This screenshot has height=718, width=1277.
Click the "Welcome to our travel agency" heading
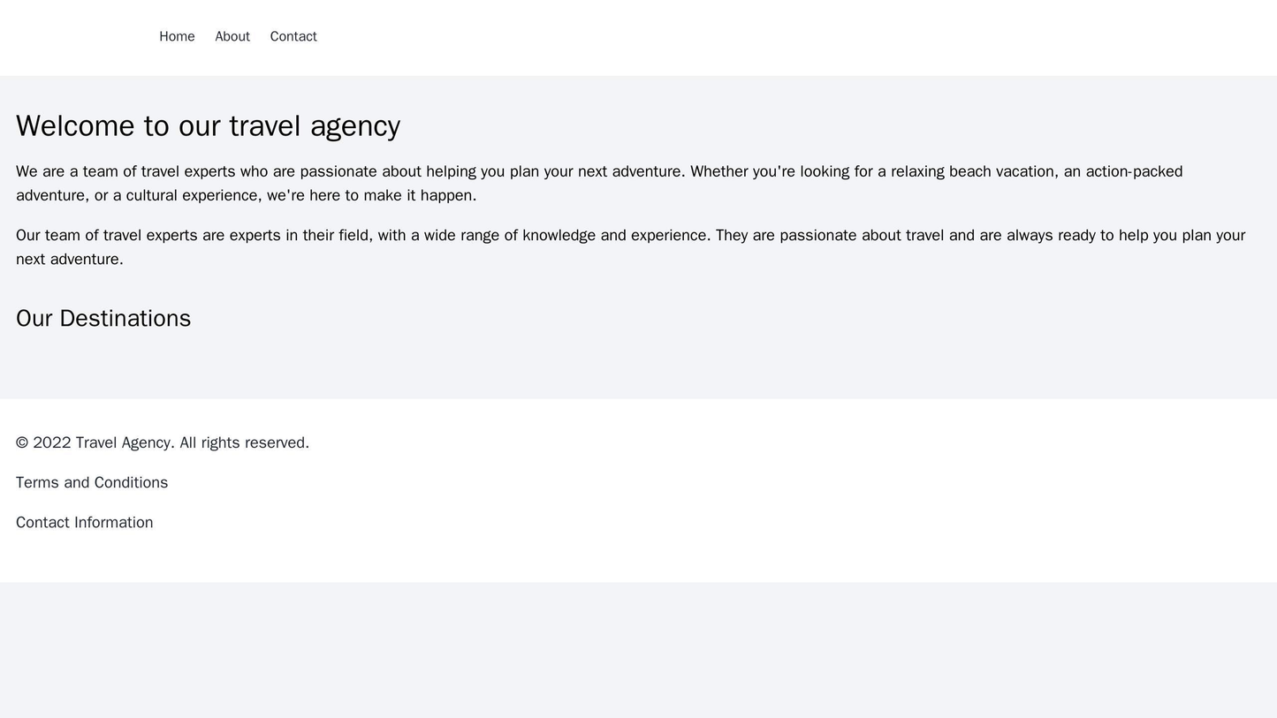tap(209, 125)
